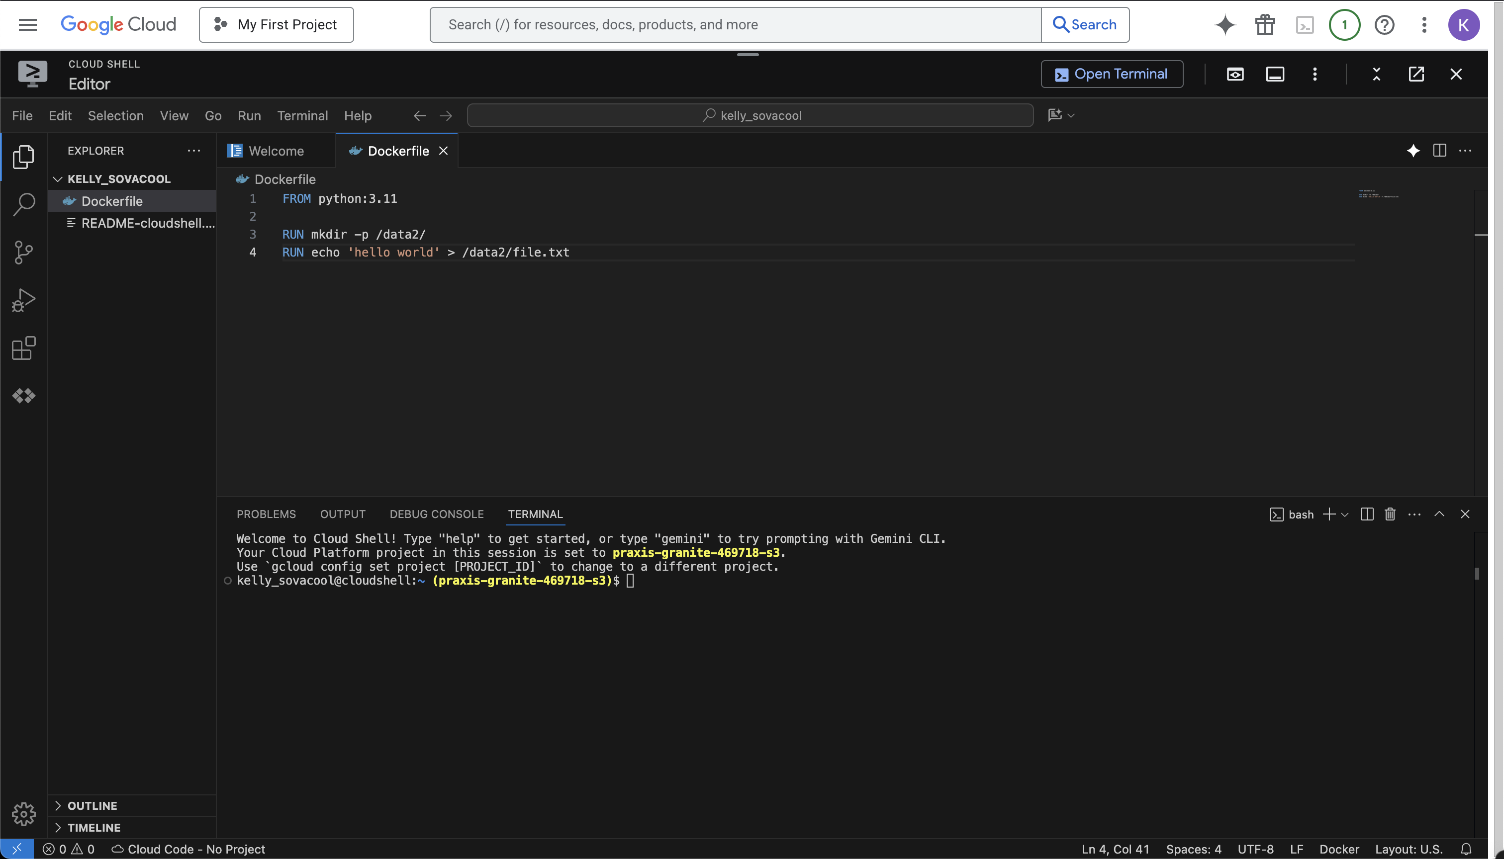Open Gemini sparkle icon in top bar
The height and width of the screenshot is (859, 1504).
(x=1225, y=25)
